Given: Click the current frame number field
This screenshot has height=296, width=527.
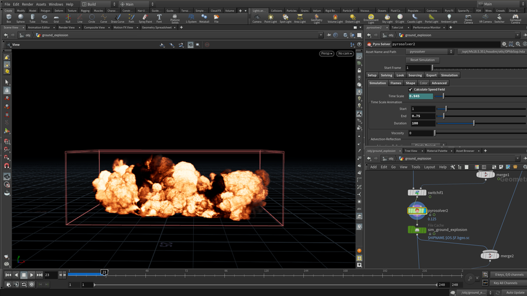Looking at the screenshot, I should pos(50,275).
